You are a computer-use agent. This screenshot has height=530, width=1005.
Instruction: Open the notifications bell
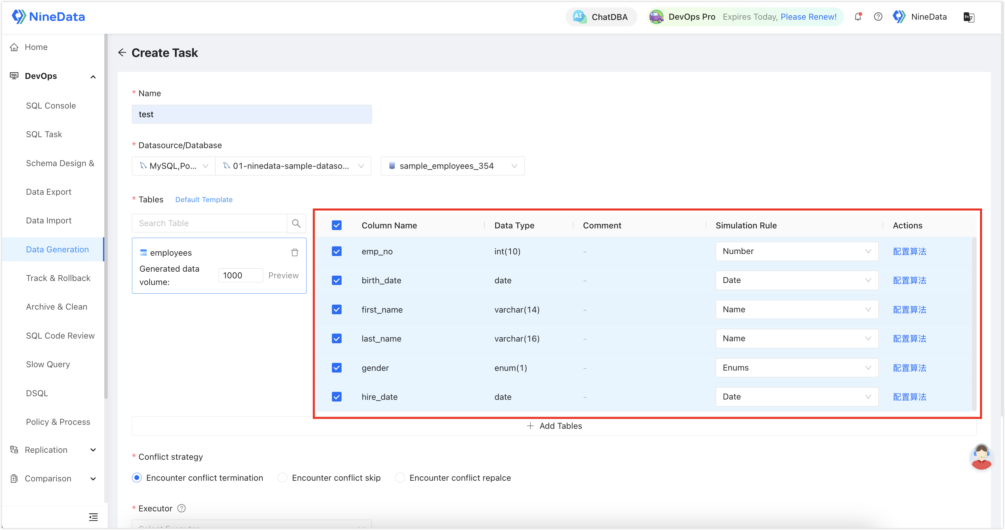858,17
